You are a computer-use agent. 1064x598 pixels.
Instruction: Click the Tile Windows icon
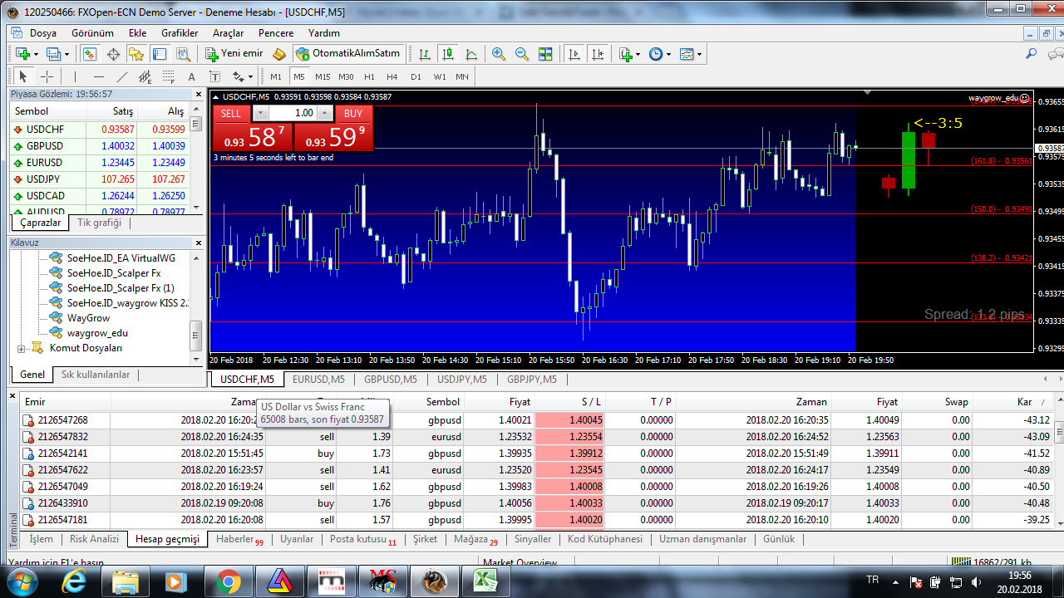[545, 54]
